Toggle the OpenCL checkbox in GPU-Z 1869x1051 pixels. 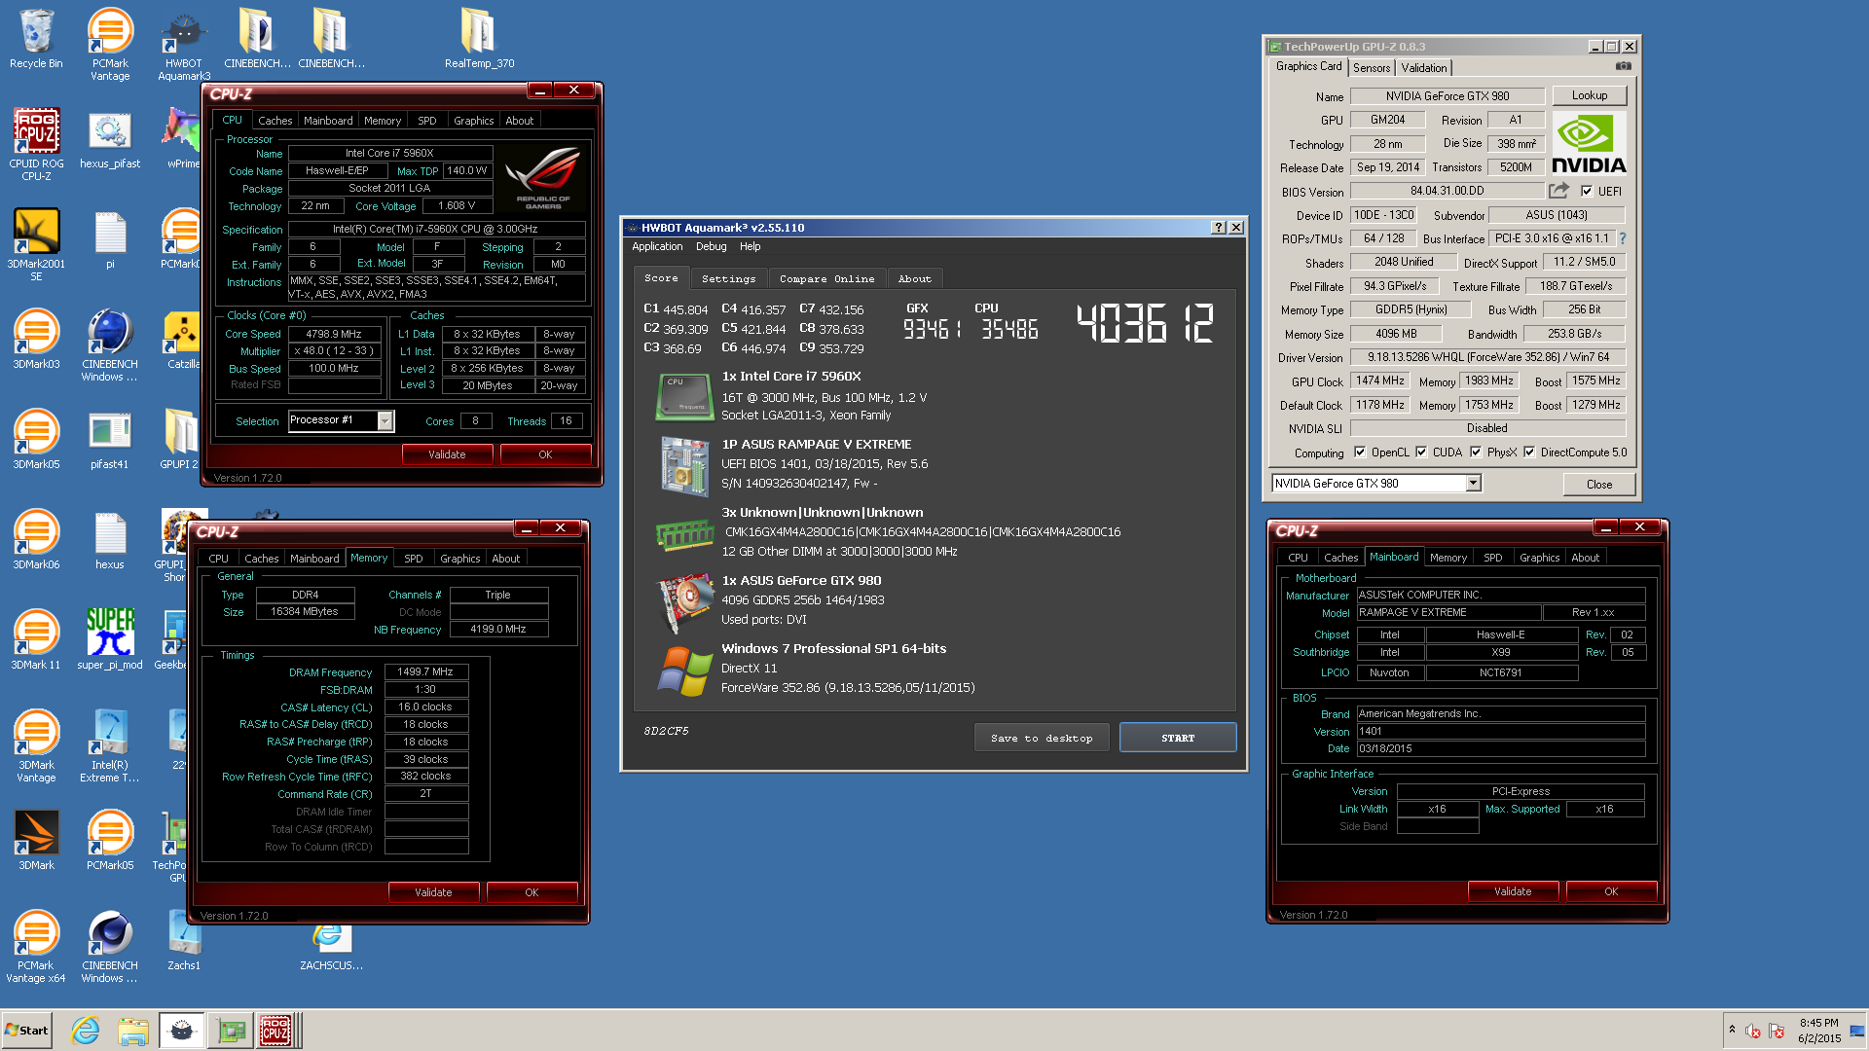coord(1360,453)
